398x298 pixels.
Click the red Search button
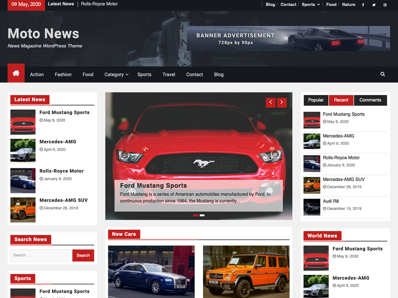(83, 255)
